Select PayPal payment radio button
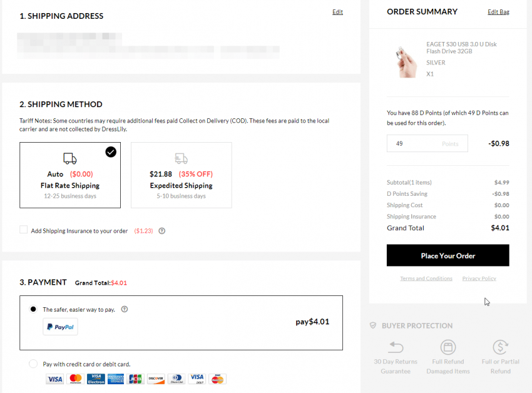This screenshot has width=532, height=393. [x=33, y=309]
